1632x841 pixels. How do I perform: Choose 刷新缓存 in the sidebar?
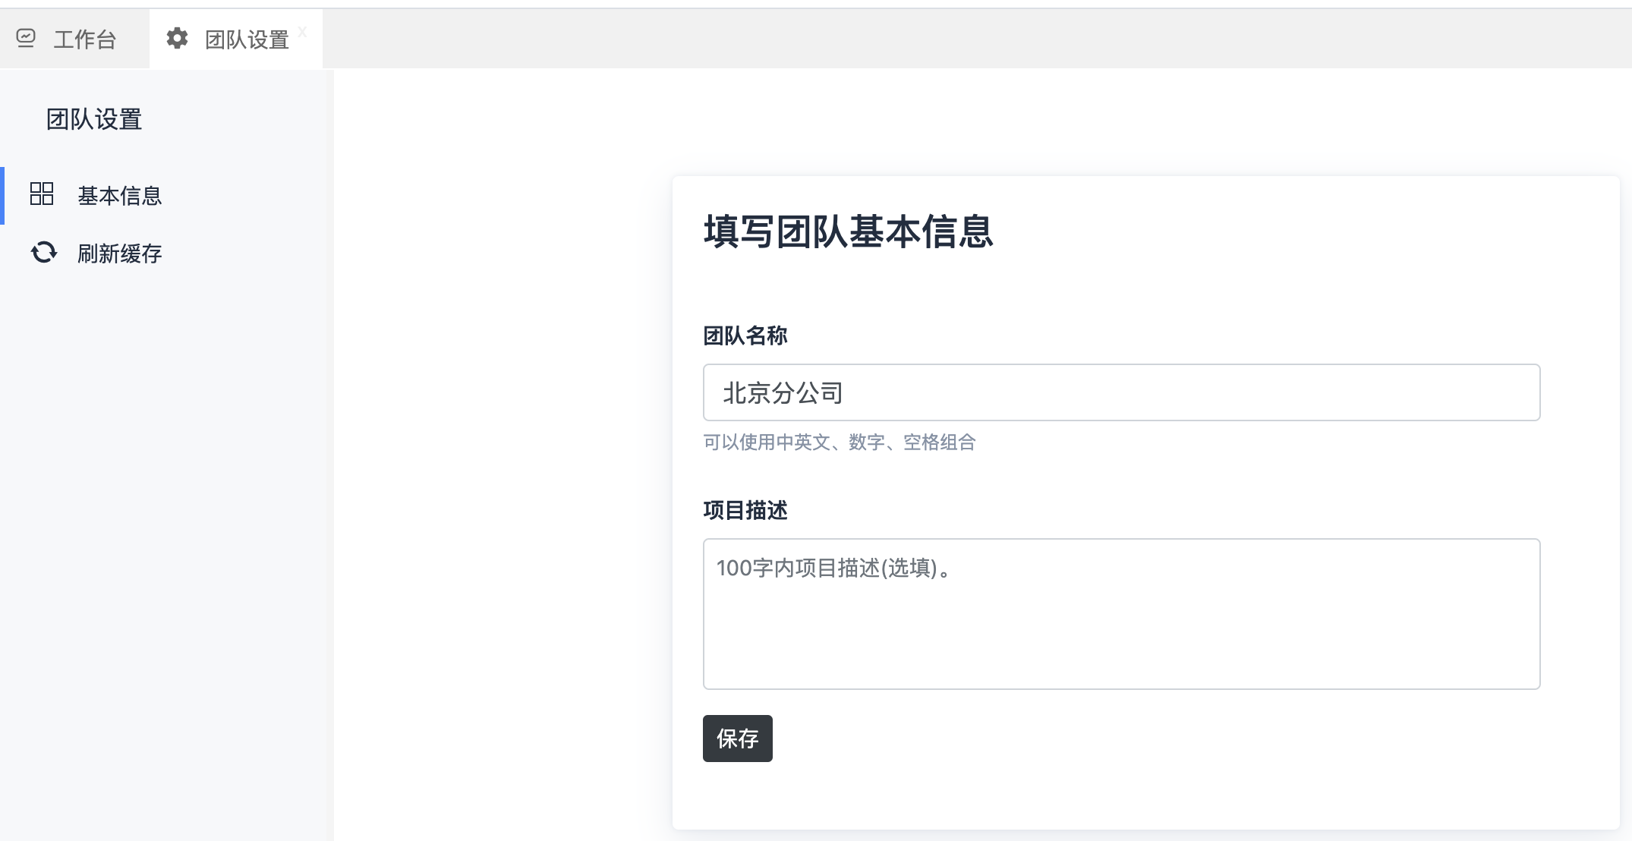119,254
